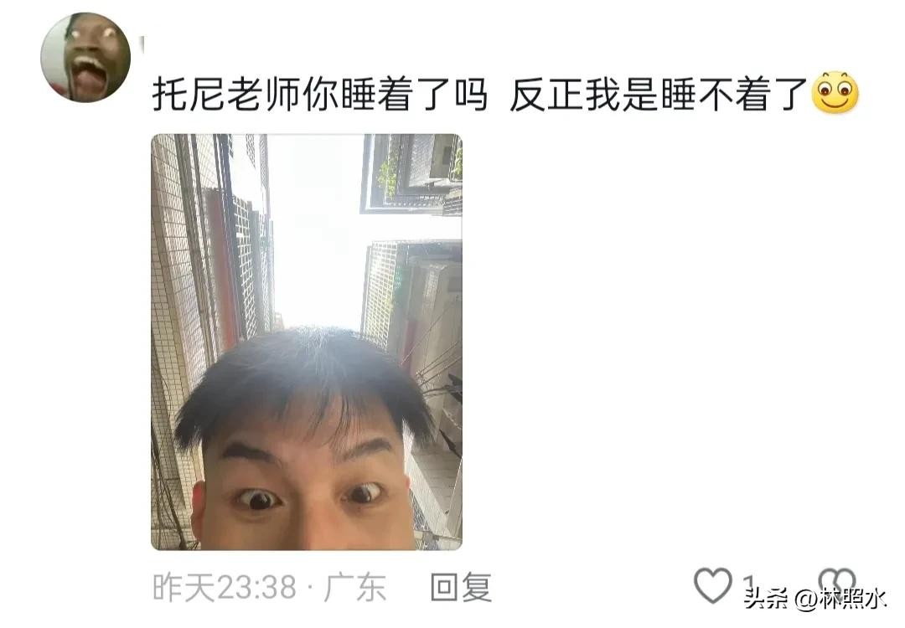Like the comment with the heart icon

point(712,584)
